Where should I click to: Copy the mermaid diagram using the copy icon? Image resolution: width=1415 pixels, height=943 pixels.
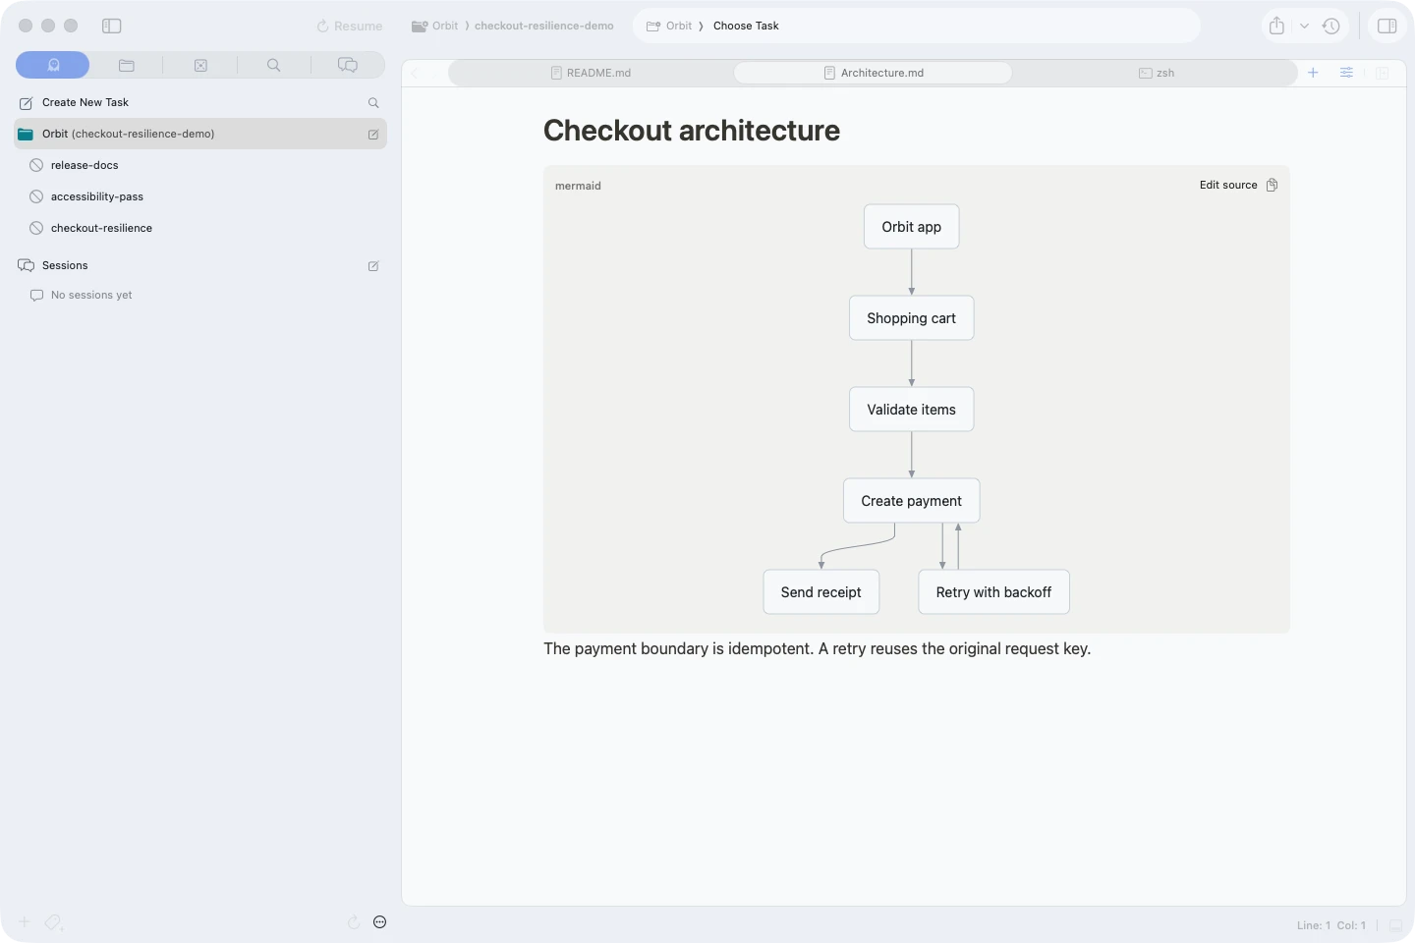tap(1272, 185)
